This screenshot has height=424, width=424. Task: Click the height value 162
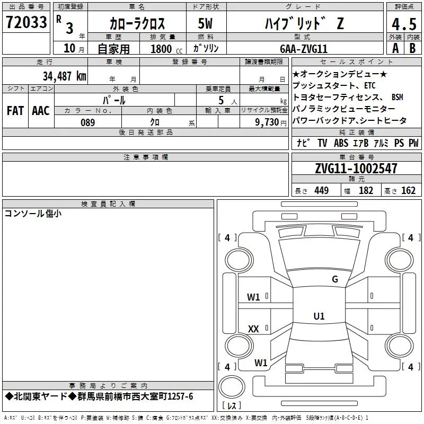tap(408, 190)
